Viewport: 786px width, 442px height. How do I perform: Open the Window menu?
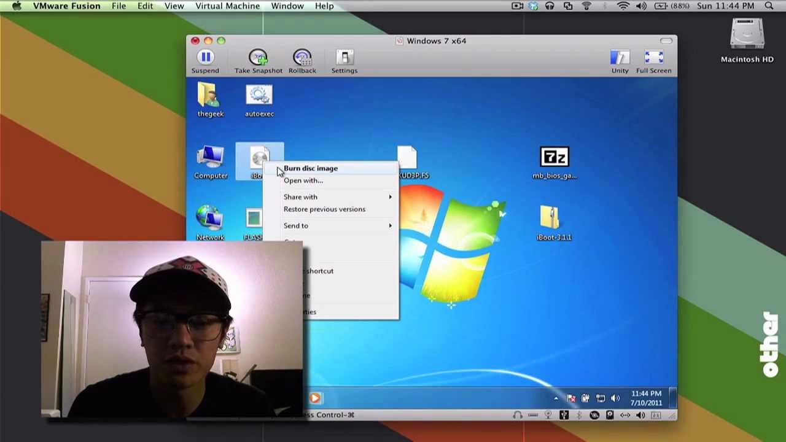pyautogui.click(x=287, y=6)
